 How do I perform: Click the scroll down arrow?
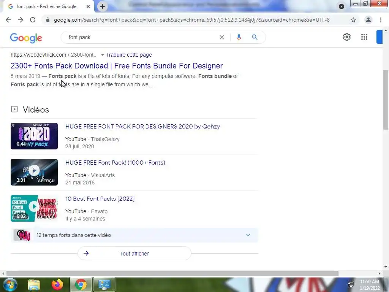pyautogui.click(x=386, y=267)
